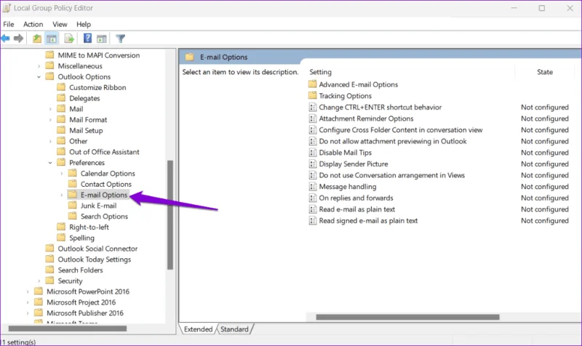The height and width of the screenshot is (346, 582).
Task: Switch to the Standard tab
Action: (234, 329)
